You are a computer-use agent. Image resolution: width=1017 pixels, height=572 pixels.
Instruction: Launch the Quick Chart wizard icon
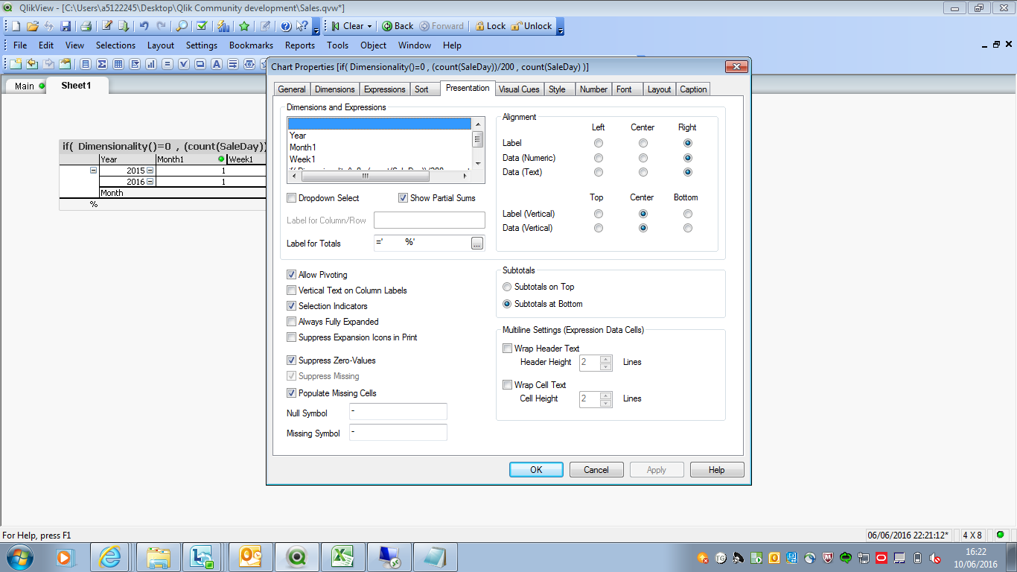[x=223, y=26]
